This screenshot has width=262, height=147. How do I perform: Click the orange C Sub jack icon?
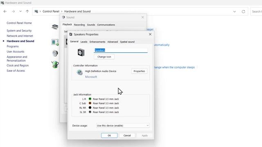click(x=90, y=103)
